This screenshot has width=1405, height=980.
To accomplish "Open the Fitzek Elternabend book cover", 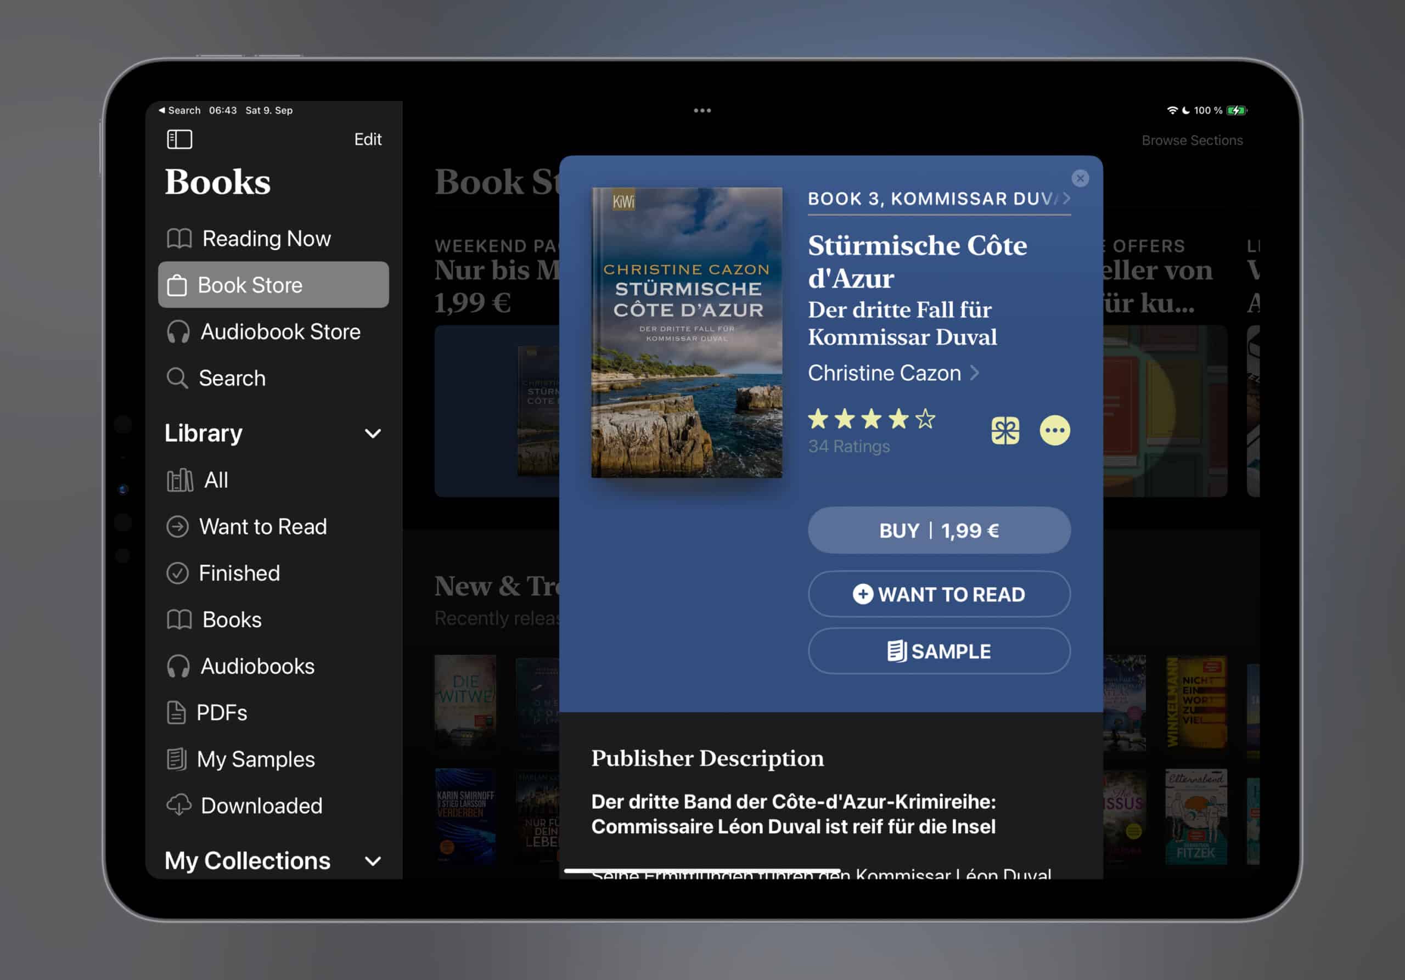I will pyautogui.click(x=1196, y=816).
